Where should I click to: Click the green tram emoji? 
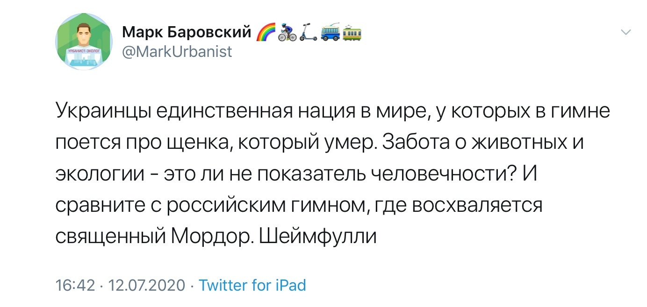coord(351,33)
